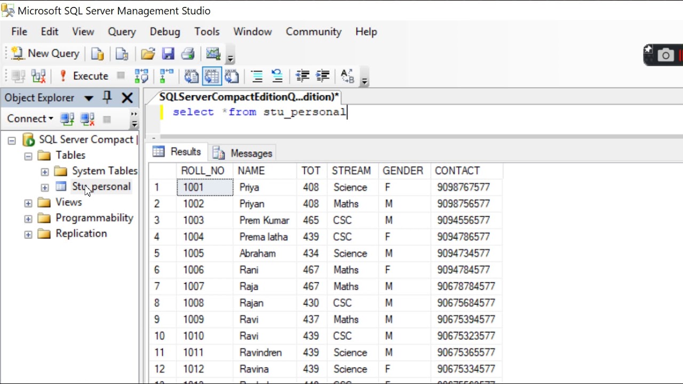Select the Results to Text option

point(192,76)
